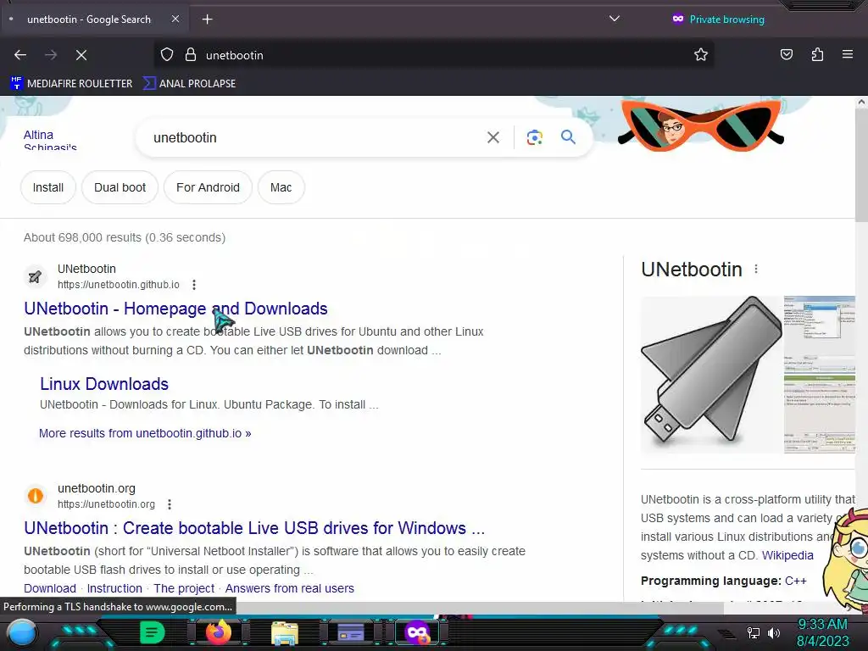The height and width of the screenshot is (651, 868).
Task: Click the Private browsing indicator
Action: [x=718, y=19]
